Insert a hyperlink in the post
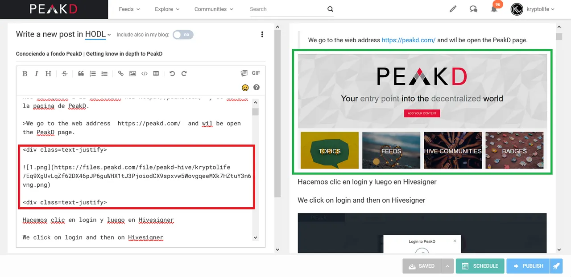 121,74
